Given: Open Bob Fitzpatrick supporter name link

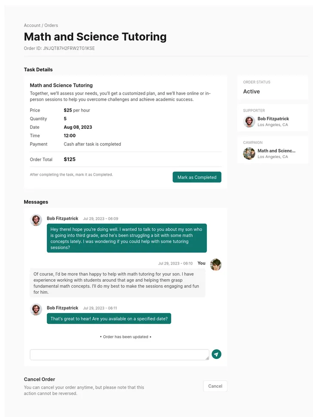Looking at the screenshot, I should [273, 119].
